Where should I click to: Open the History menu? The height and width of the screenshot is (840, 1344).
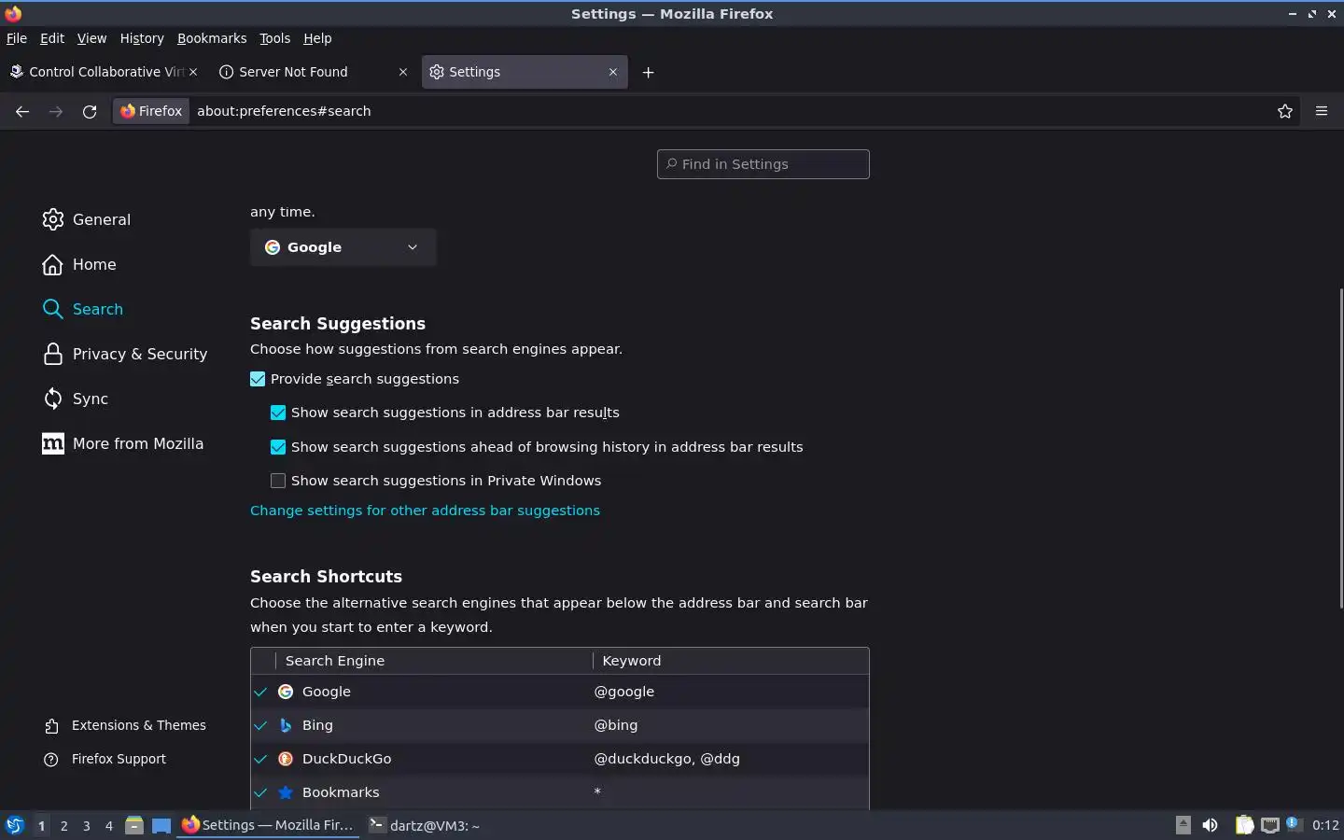click(142, 38)
